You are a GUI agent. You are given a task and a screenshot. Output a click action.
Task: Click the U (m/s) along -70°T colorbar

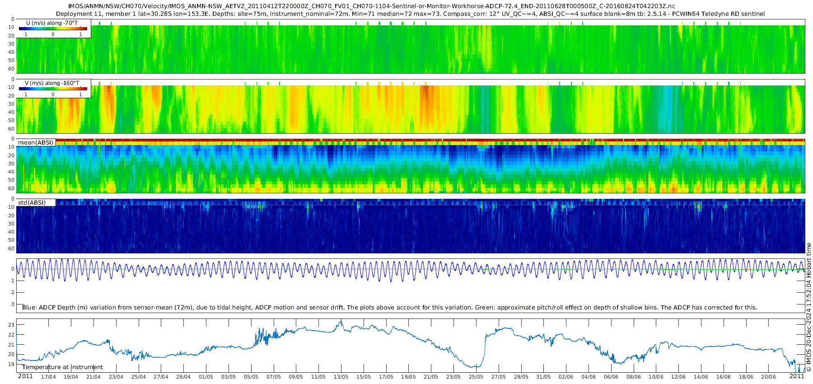[53, 28]
